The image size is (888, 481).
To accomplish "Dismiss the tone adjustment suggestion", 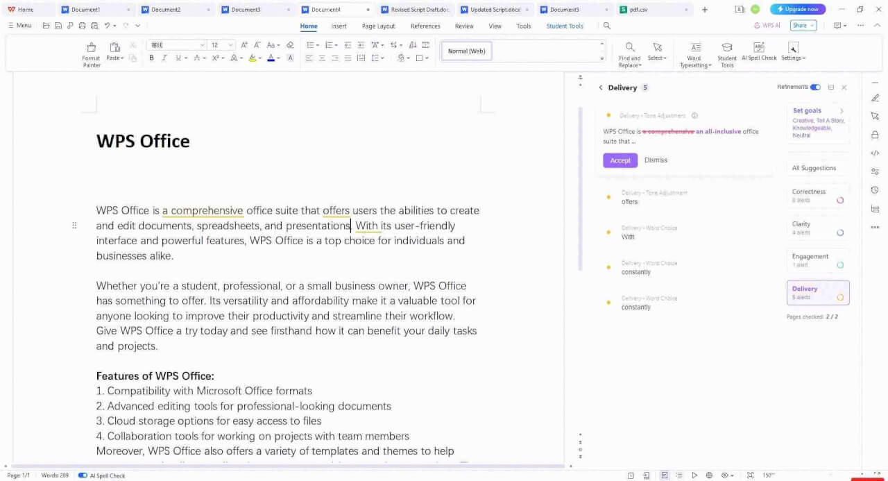I will (656, 160).
